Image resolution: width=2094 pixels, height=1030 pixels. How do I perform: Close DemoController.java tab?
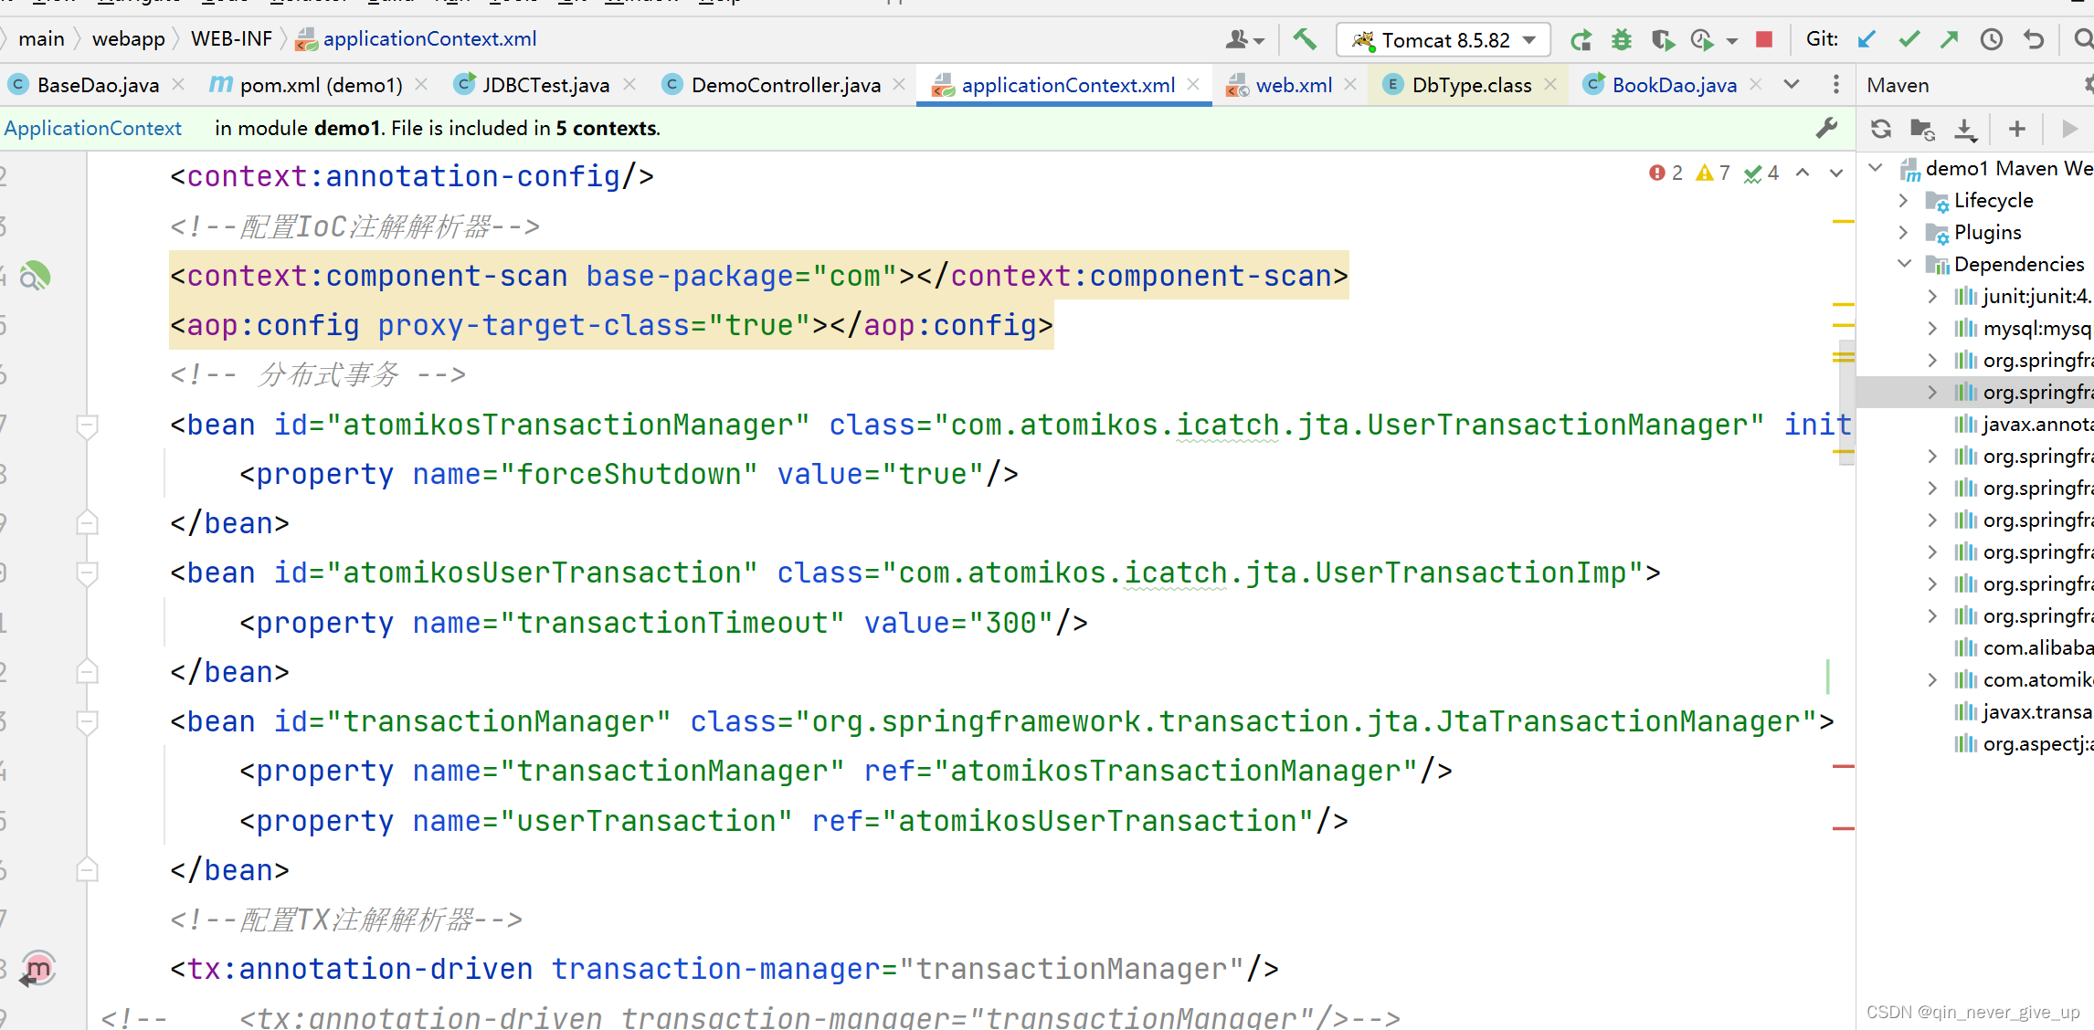click(x=899, y=84)
